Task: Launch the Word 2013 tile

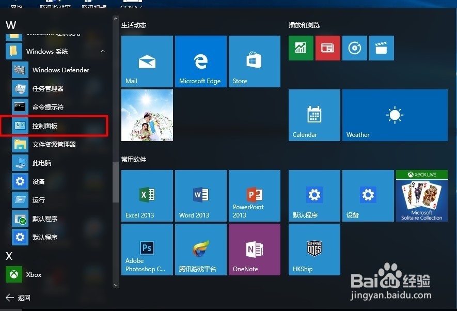Action: 201,196
